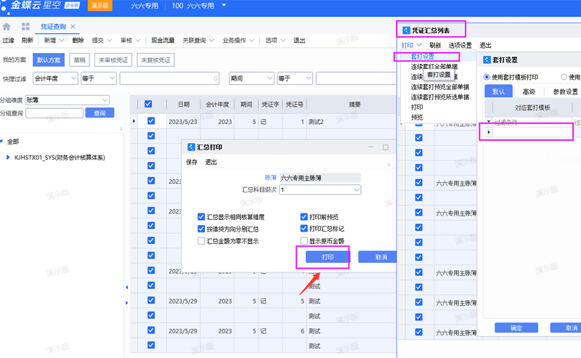This screenshot has width=581, height=358.
Task: Switch to the 高级 tab in 套打设置
Action: pos(529,91)
